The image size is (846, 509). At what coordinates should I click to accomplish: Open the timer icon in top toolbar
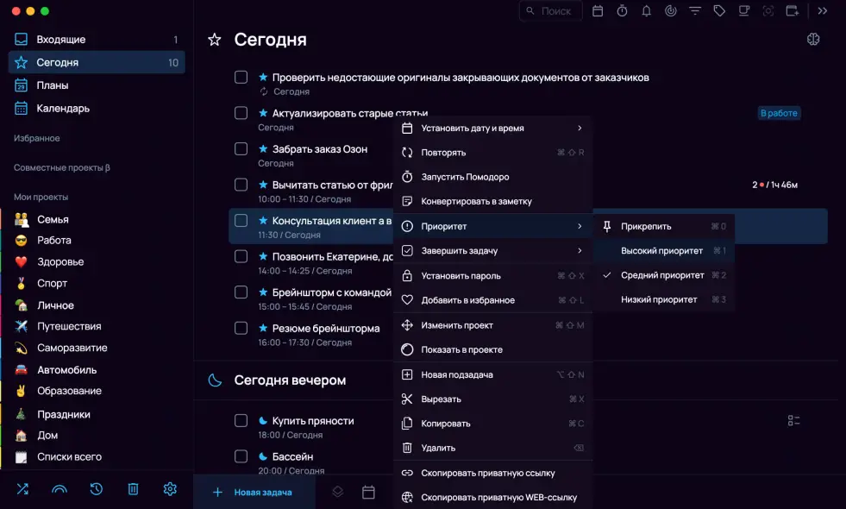coord(622,11)
